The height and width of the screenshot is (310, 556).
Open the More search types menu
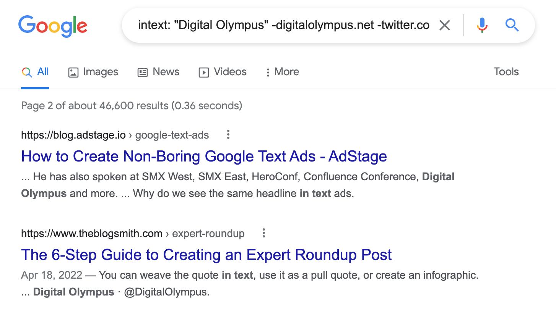[283, 72]
